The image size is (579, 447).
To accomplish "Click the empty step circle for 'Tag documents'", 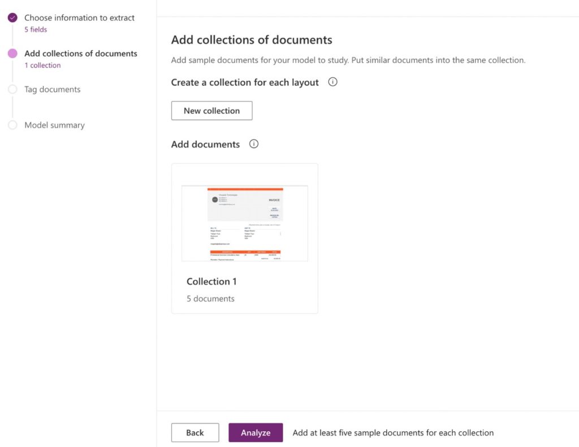I will (12, 89).
